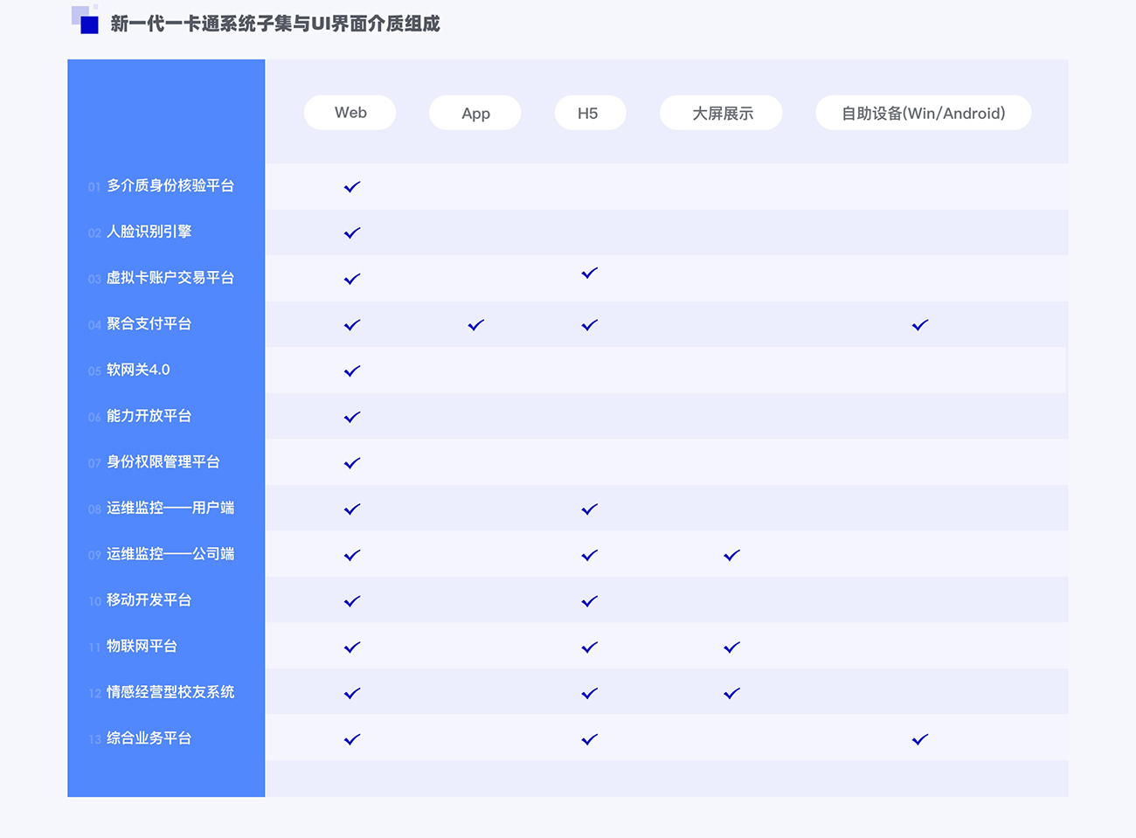1136x838 pixels.
Task: Click the H5 checkmark for 情感经营型校友系统
Action: [590, 693]
